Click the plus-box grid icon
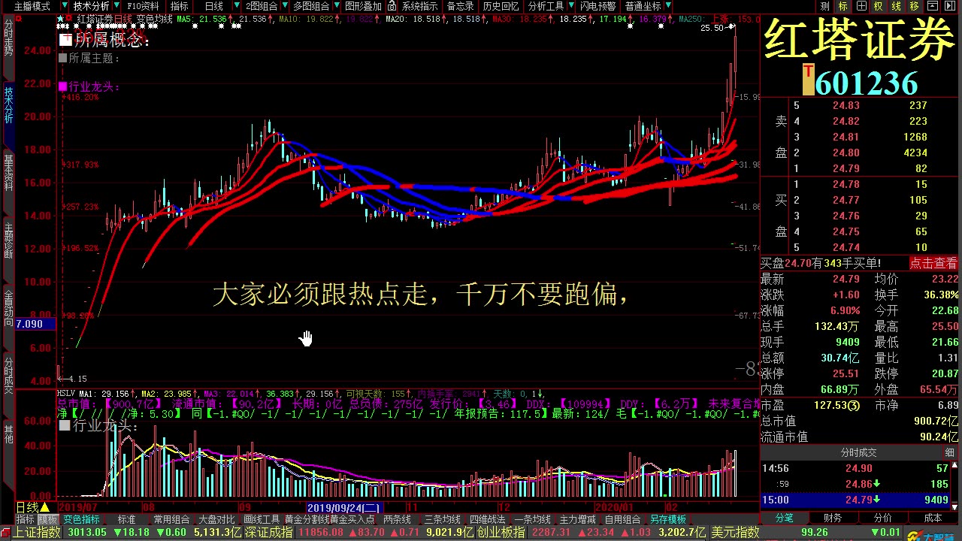Image resolution: width=962 pixels, height=541 pixels. pos(861,6)
